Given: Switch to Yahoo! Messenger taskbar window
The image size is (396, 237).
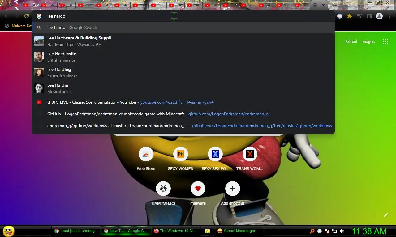Looking at the screenshot, I should [x=239, y=231].
